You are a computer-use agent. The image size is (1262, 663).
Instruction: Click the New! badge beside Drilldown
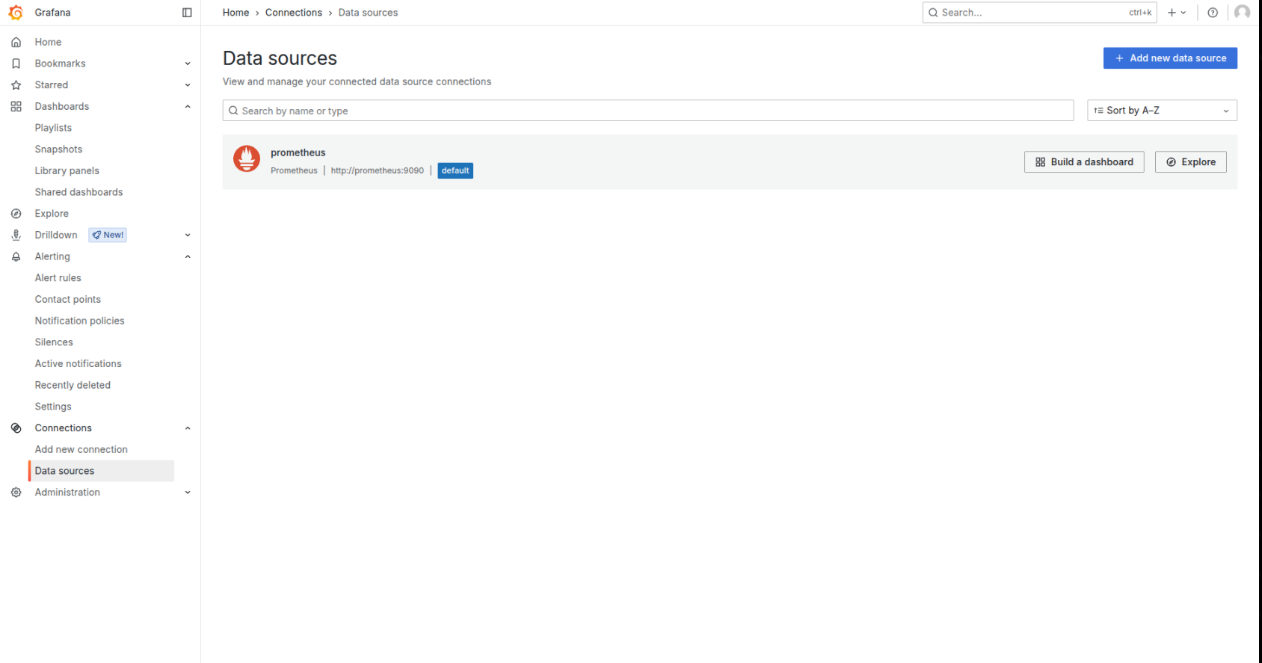tap(108, 235)
